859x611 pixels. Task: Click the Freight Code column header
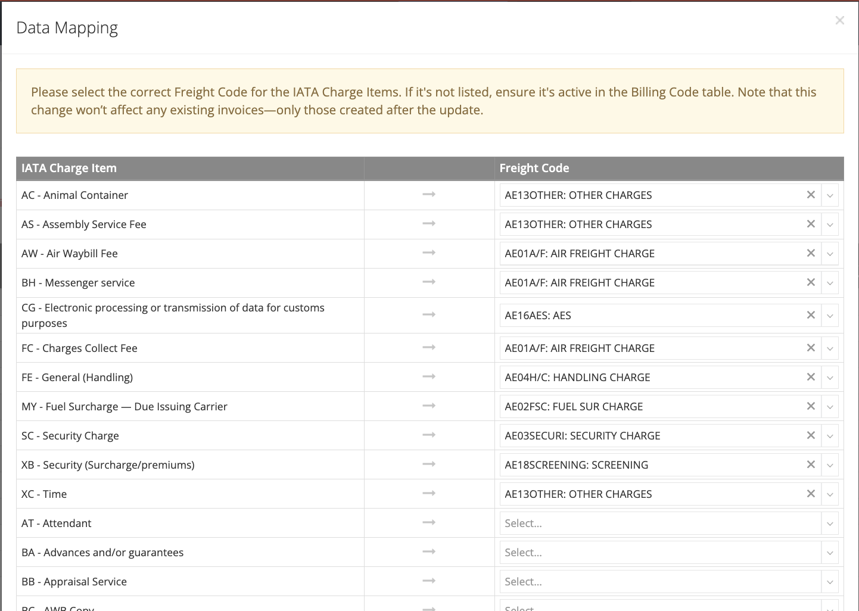[534, 169]
